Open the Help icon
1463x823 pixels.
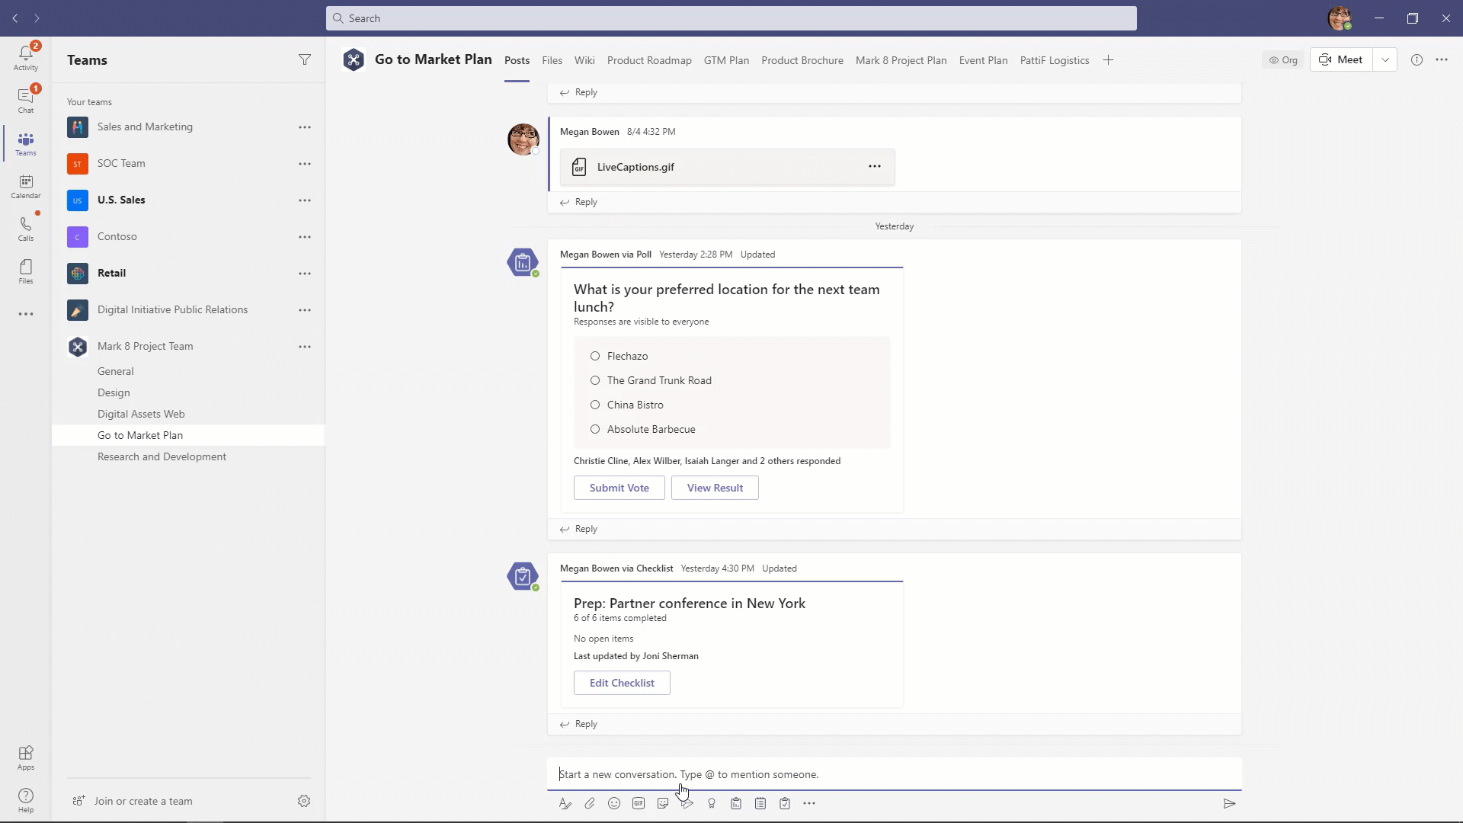click(x=25, y=800)
